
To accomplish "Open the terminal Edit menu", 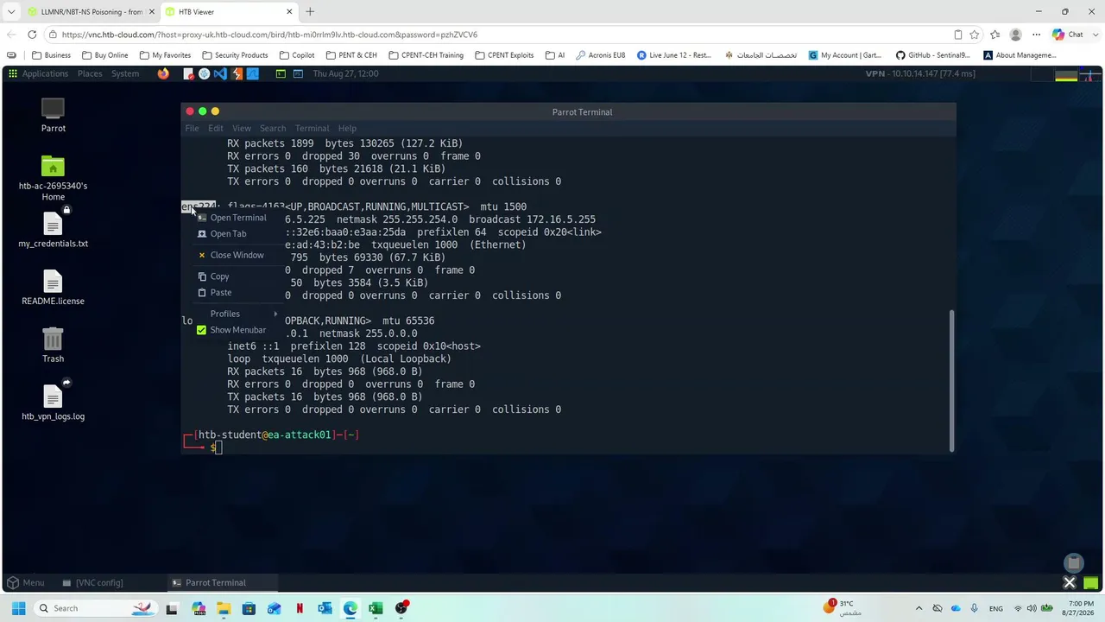I will (215, 128).
